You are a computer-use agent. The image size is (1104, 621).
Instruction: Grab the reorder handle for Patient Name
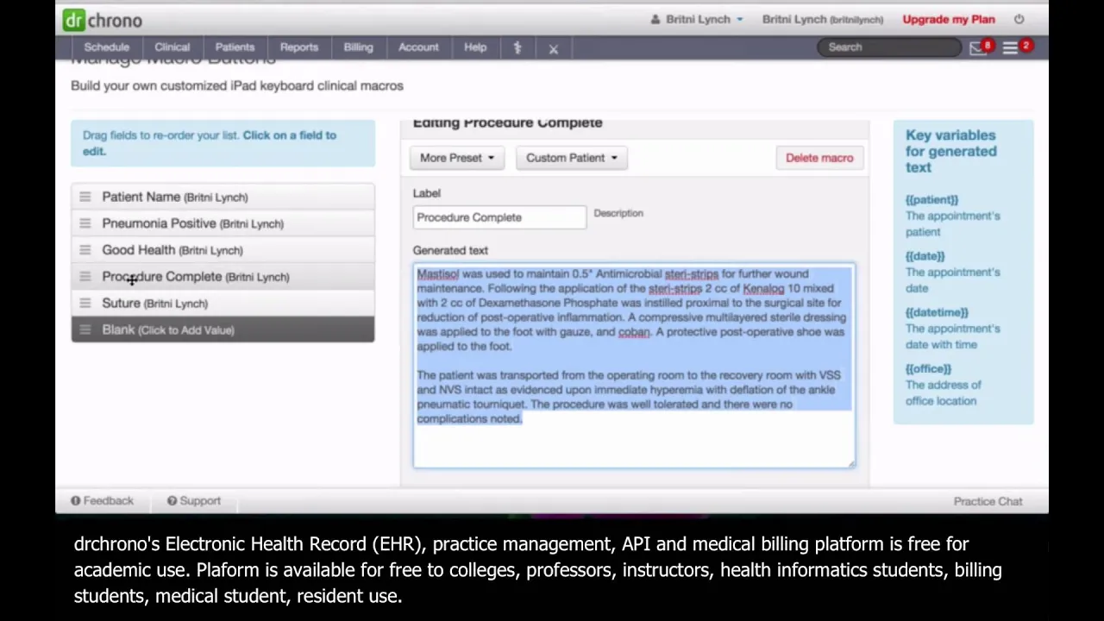click(85, 197)
